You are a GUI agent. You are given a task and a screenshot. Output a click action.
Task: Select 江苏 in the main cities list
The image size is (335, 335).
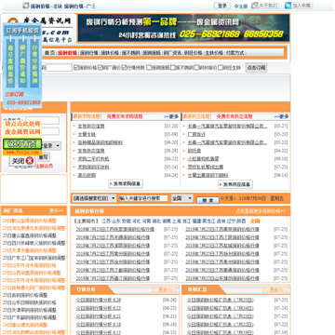click(x=106, y=221)
